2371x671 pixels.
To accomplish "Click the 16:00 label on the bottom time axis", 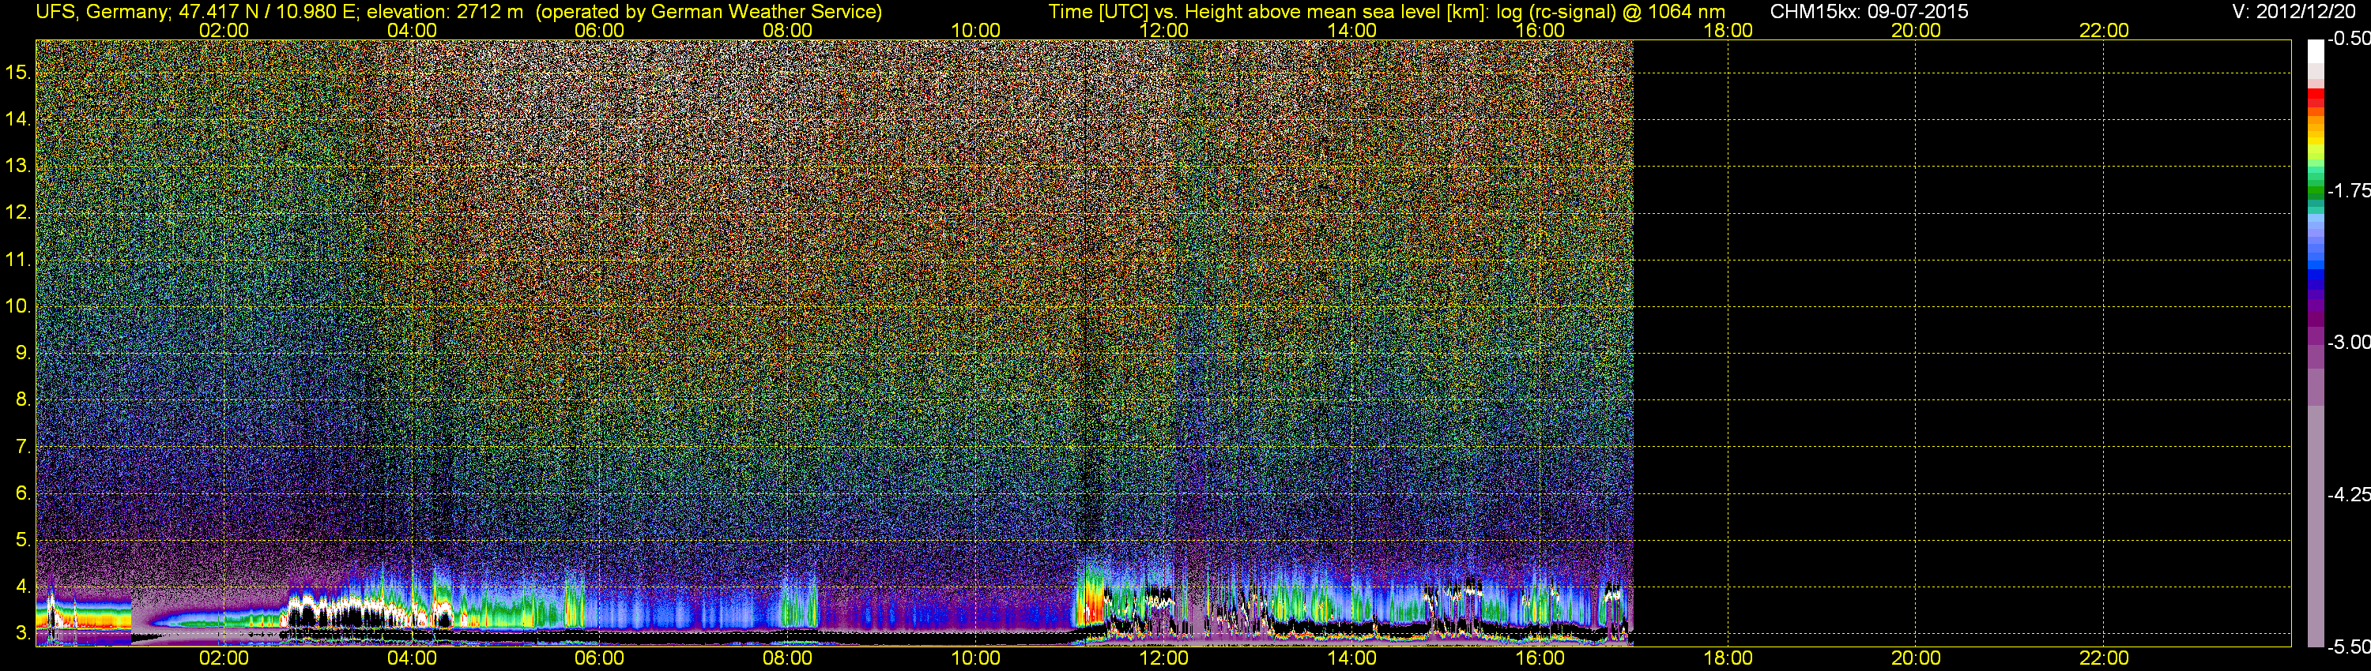I will pyautogui.click(x=1540, y=658).
